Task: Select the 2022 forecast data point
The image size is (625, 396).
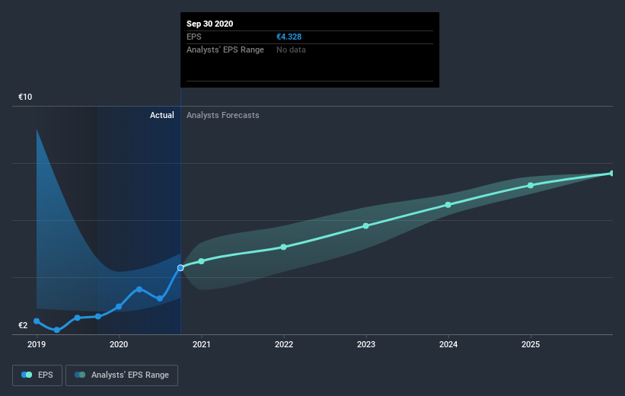Action: click(x=283, y=247)
